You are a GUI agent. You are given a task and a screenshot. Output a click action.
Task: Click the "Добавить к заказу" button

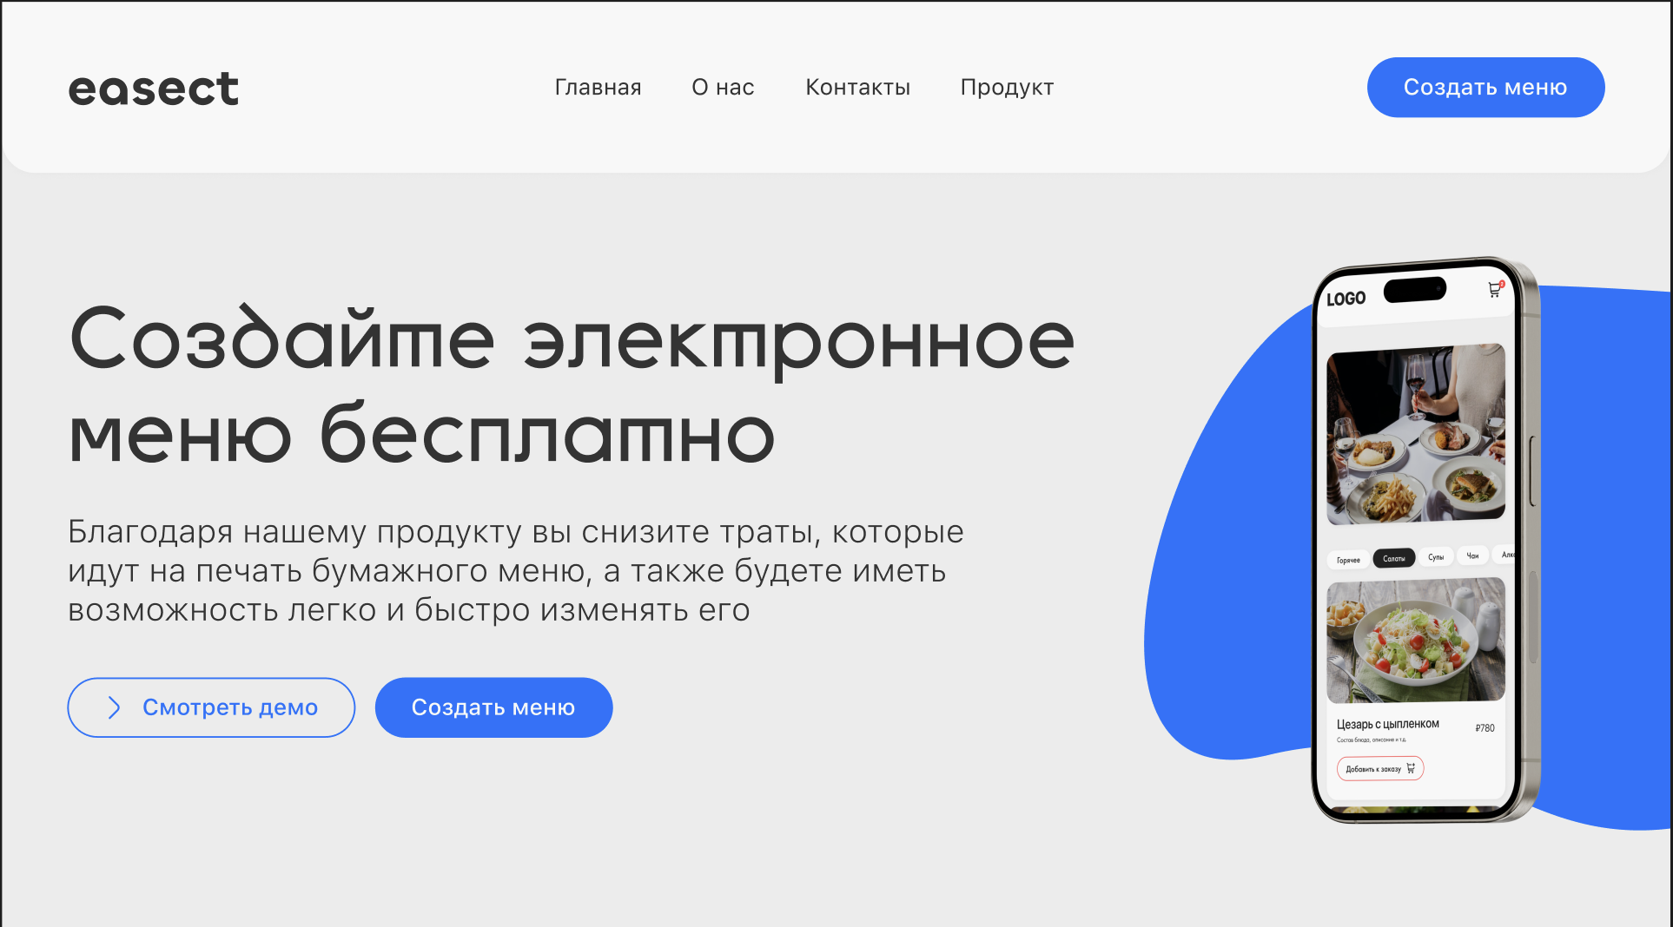click(x=1379, y=767)
